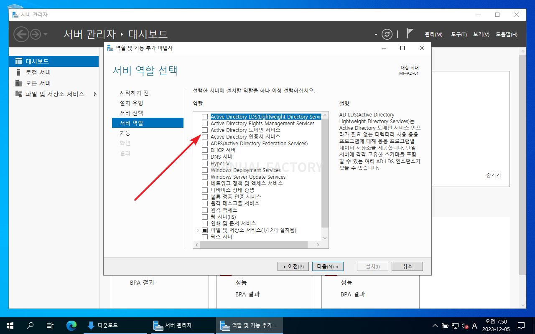This screenshot has height=334, width=535.
Task: Check Active Directory LDS role checkbox
Action: 205,117
